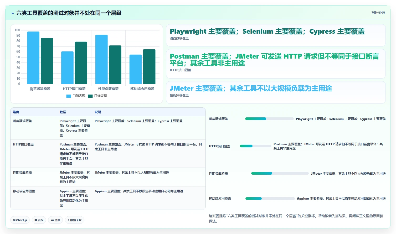
Task: Click the blue 当前表现 bar for HTTP接口覆盖
Action: [68, 68]
